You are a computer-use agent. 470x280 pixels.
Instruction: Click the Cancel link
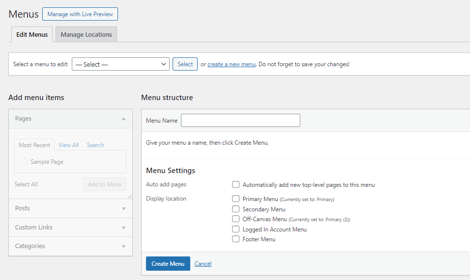click(203, 264)
